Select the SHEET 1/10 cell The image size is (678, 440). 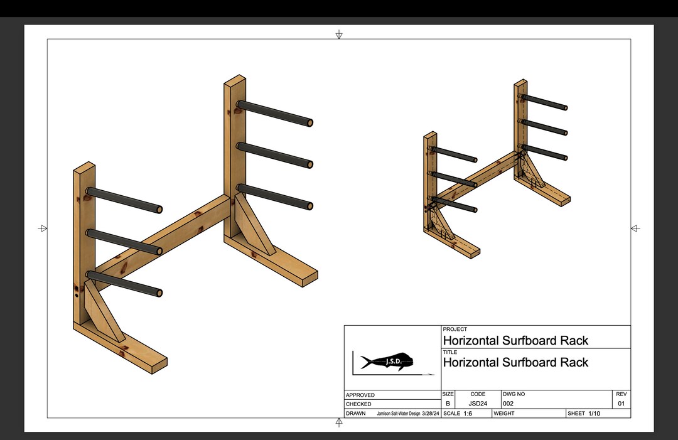(584, 414)
